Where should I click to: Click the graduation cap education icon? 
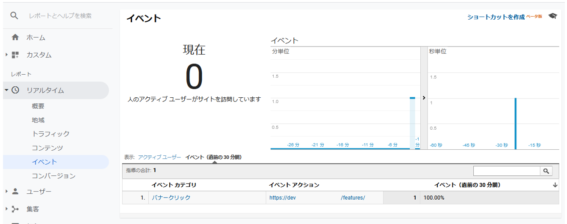(553, 16)
